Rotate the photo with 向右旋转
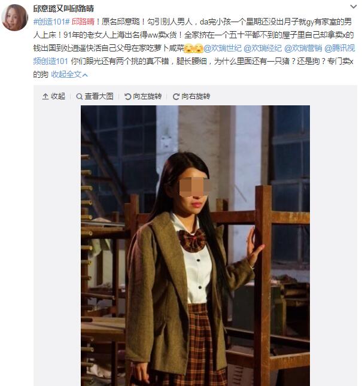Screen dimensions: 362x386 tap(191, 96)
